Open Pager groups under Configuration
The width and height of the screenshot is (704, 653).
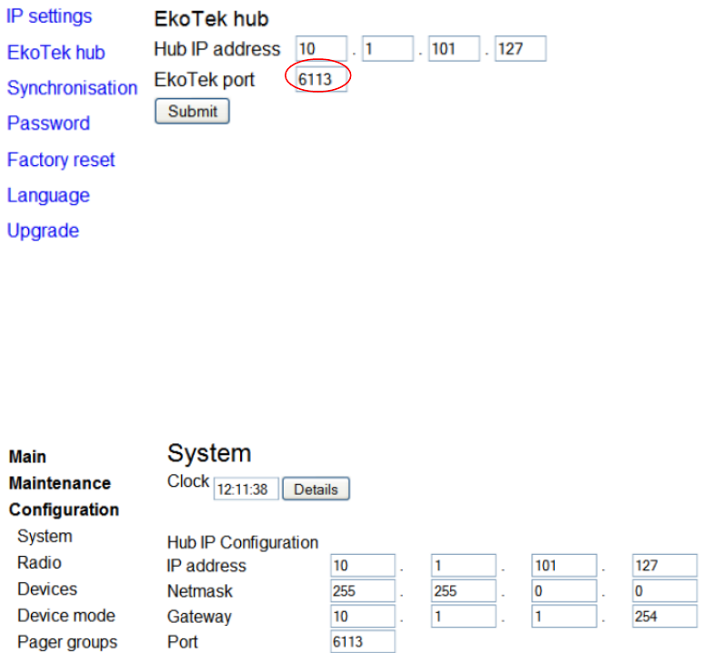pos(67,642)
